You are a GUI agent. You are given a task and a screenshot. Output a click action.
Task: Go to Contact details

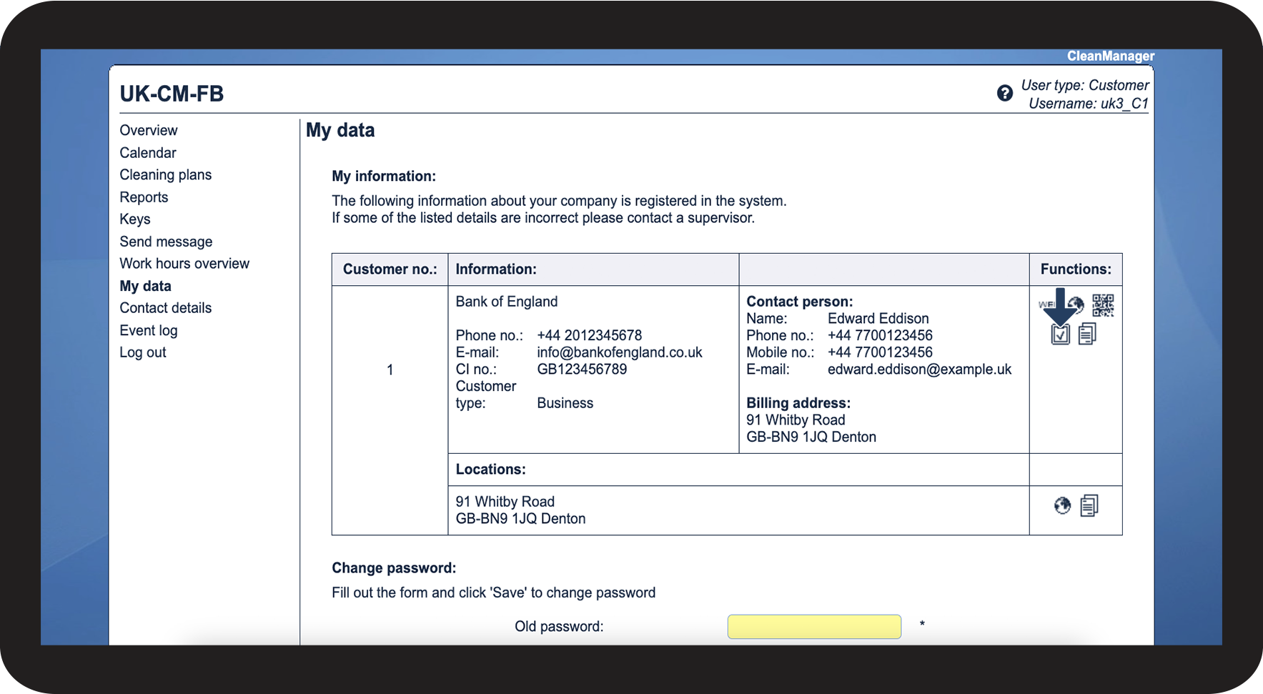coord(166,308)
